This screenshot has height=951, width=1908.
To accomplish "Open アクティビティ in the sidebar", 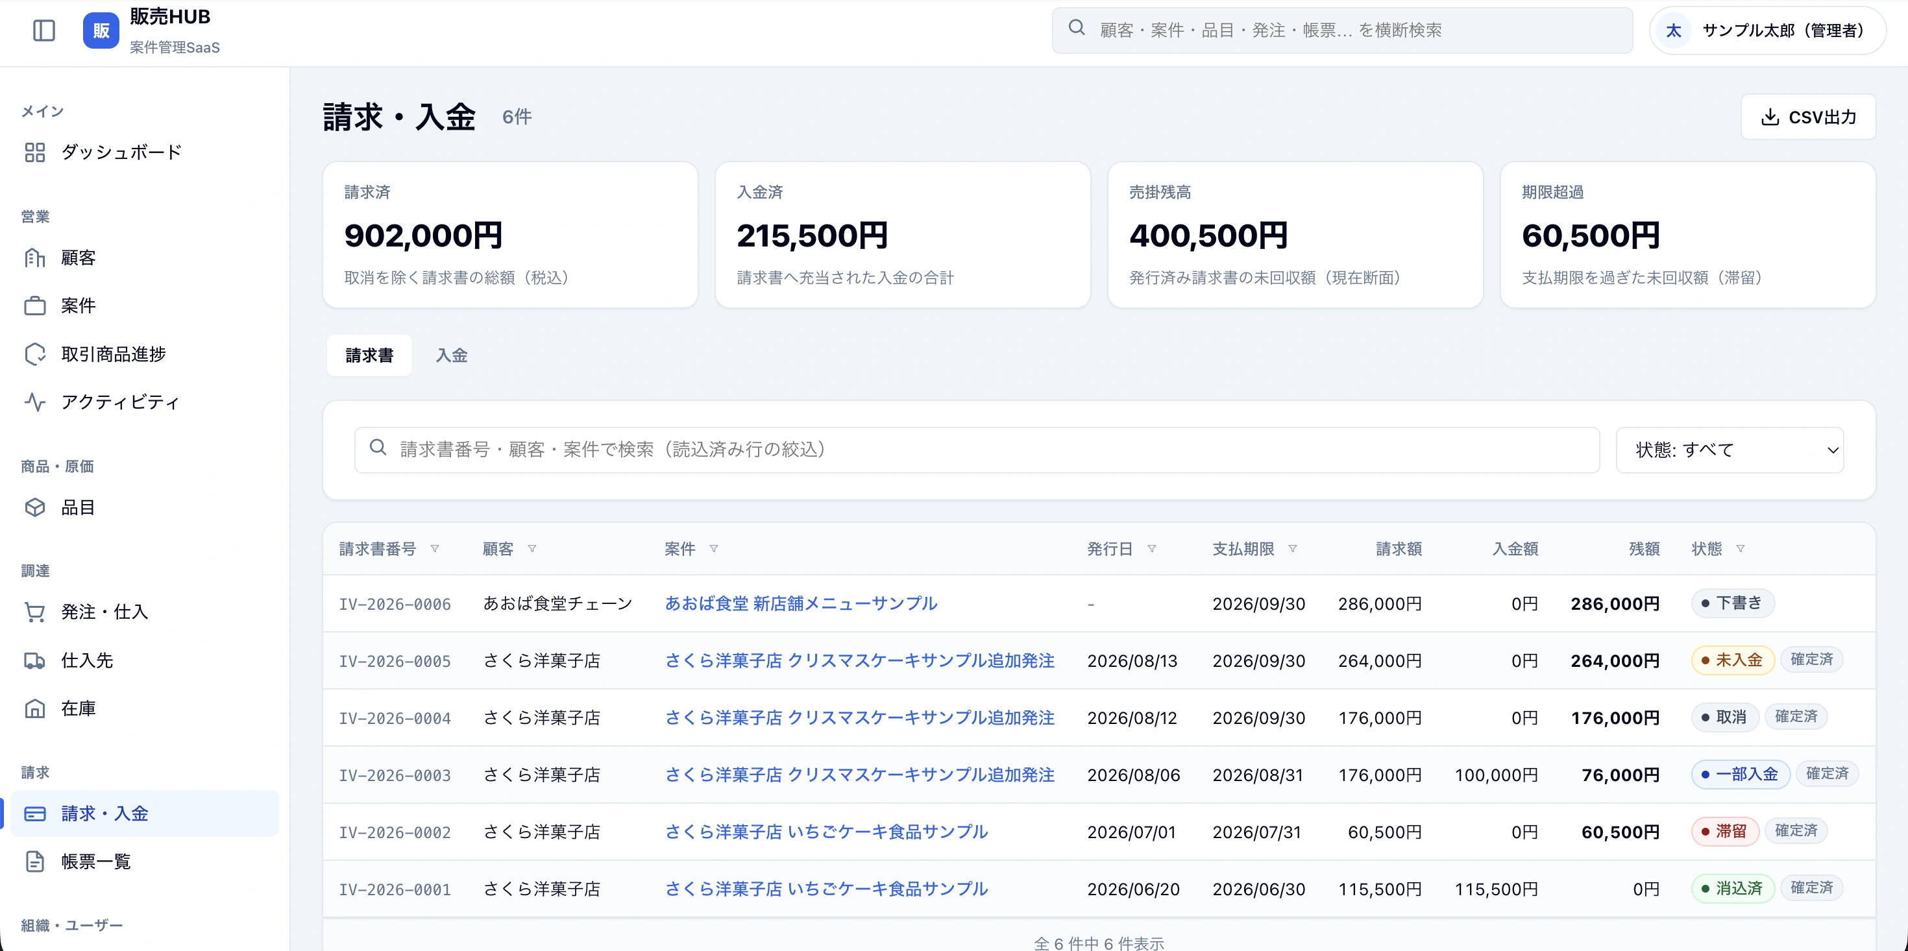I will tap(145, 402).
